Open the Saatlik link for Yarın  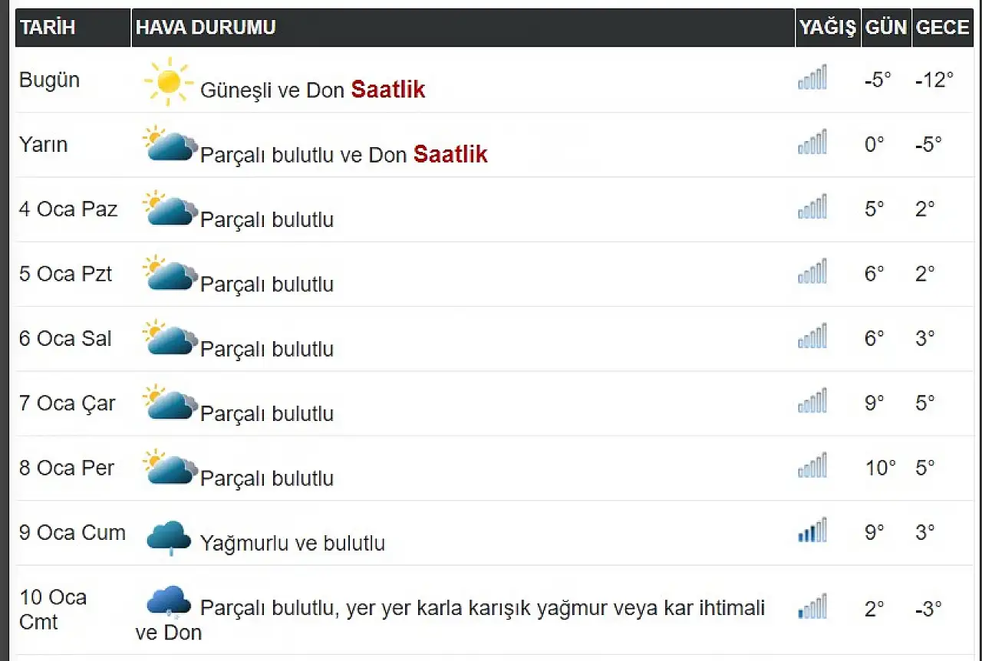click(x=451, y=154)
